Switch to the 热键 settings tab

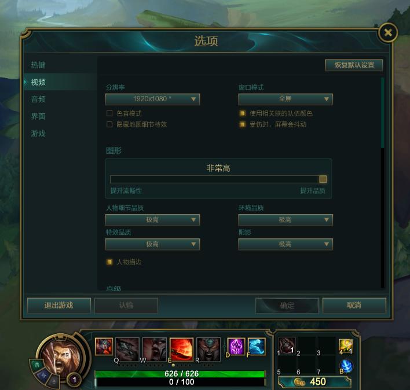tap(38, 65)
